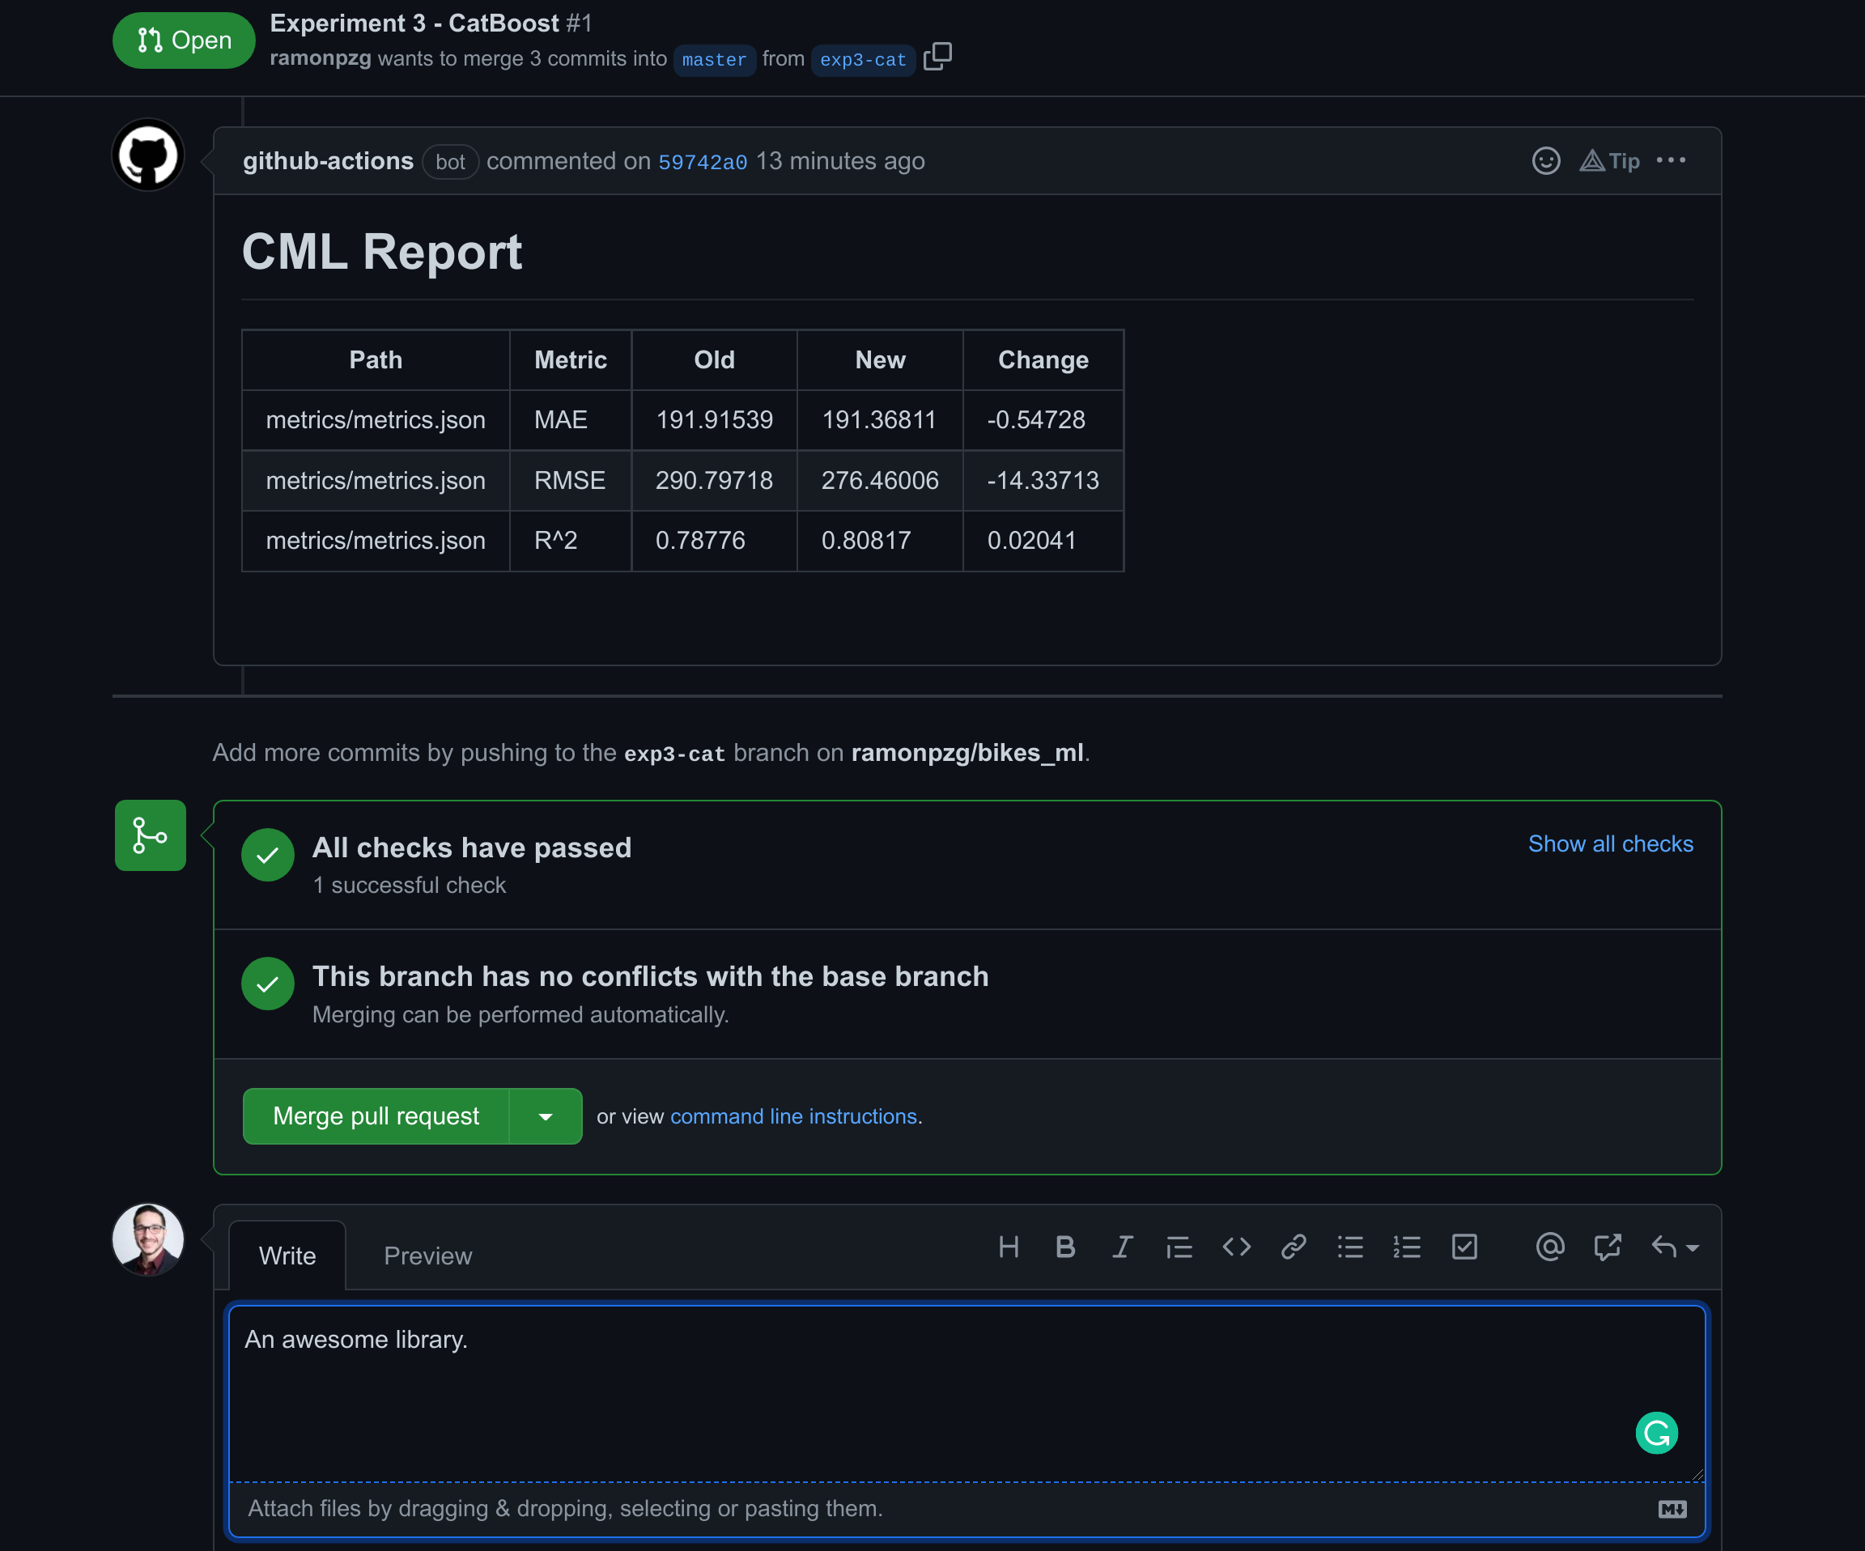Open the exp3-cat branch link
Screen dimensions: 1865x1551
(x=862, y=60)
